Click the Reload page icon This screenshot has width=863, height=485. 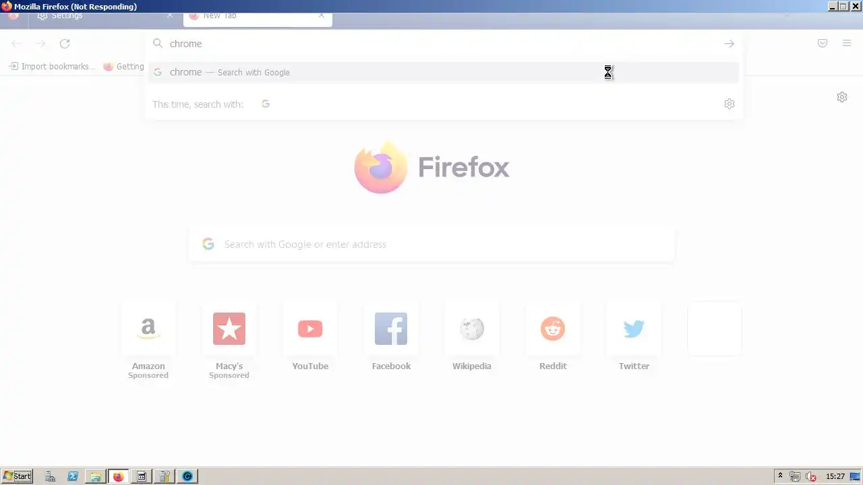point(65,44)
